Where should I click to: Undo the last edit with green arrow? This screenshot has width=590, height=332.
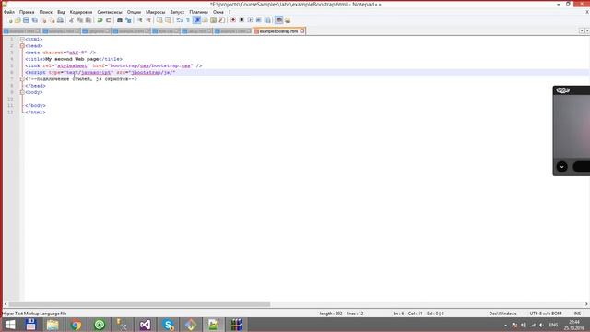(x=100, y=20)
